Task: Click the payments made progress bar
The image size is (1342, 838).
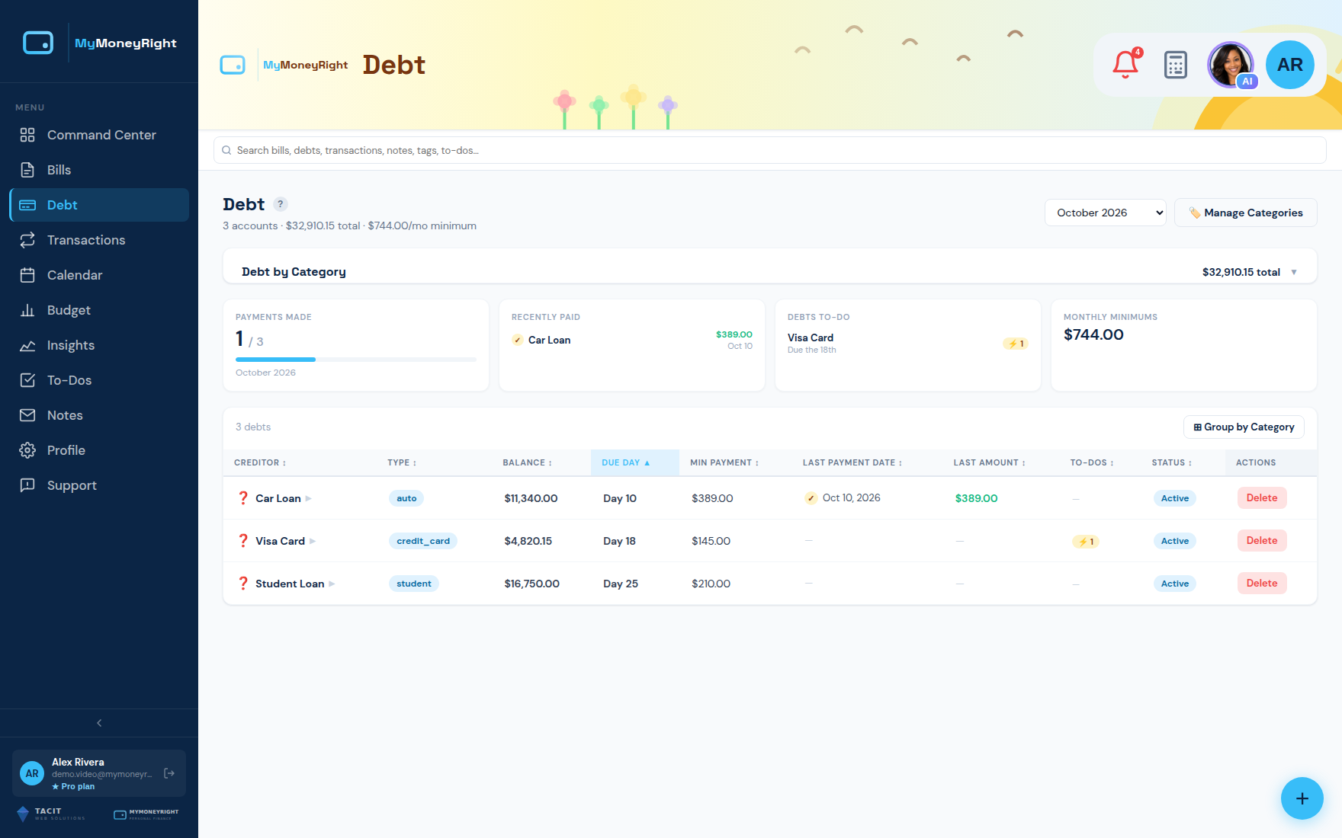Action: (356, 359)
